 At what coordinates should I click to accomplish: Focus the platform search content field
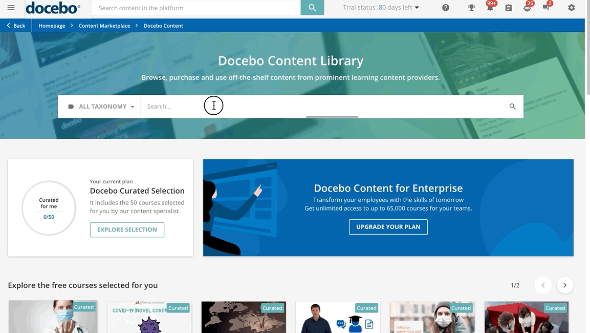coord(196,8)
